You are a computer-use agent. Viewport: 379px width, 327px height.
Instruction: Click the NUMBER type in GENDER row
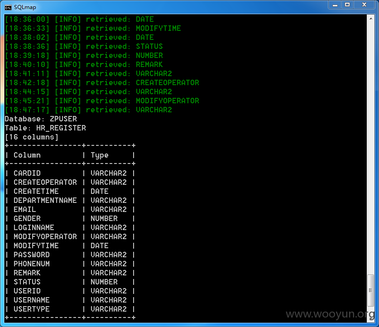[104, 218]
